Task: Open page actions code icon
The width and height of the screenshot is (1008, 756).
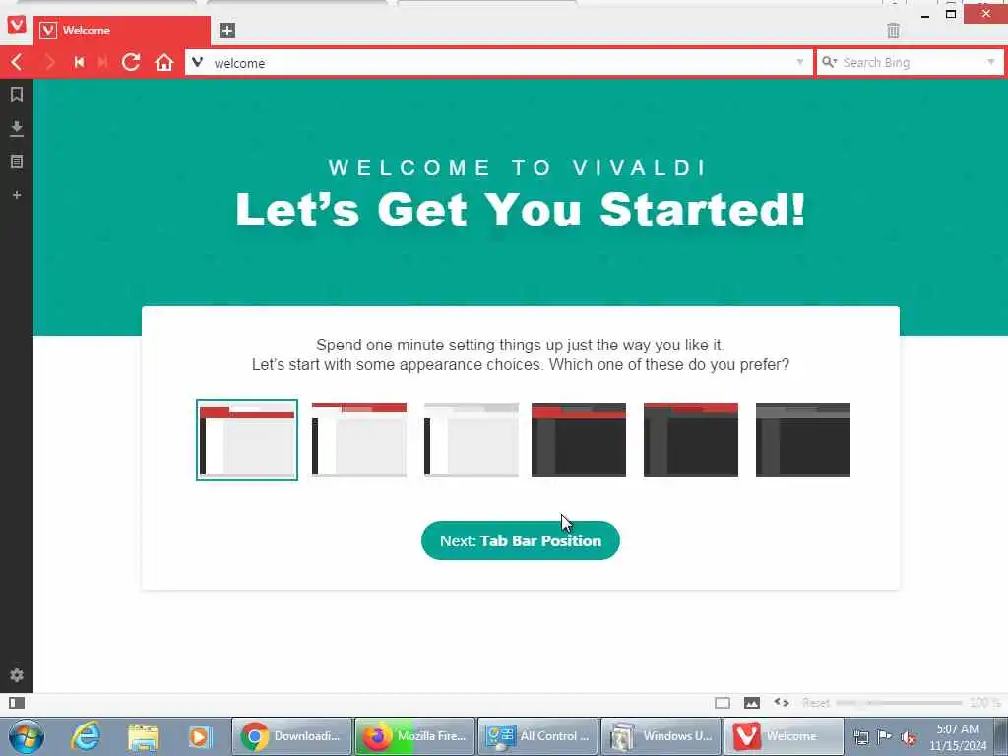Action: 781,703
